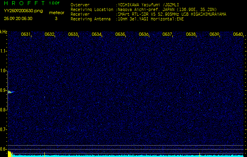This screenshot has height=157, width=247.
Task: Click the 1.1 frequency axis label
Action: pyautogui.click(x=4, y=51)
